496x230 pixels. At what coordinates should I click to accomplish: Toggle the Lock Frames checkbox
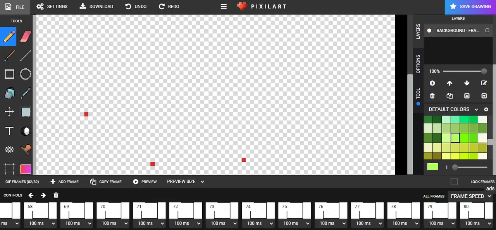click(454, 182)
